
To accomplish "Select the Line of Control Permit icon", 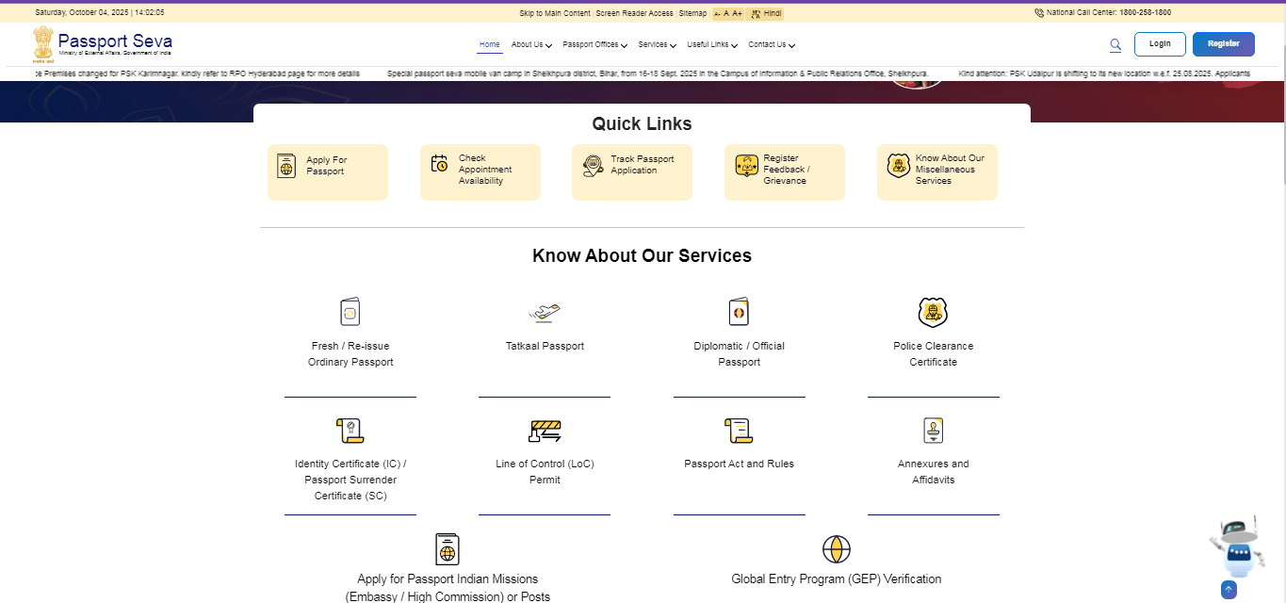I will click(x=545, y=431).
